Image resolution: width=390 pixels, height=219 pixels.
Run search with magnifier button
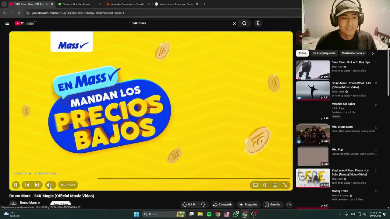(x=244, y=23)
